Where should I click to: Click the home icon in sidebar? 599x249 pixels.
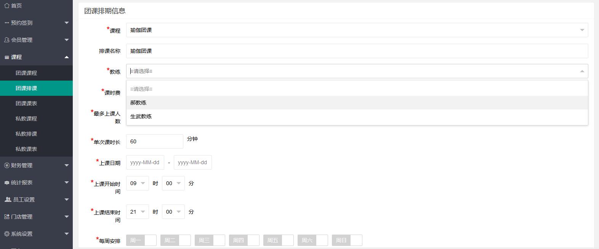point(7,6)
